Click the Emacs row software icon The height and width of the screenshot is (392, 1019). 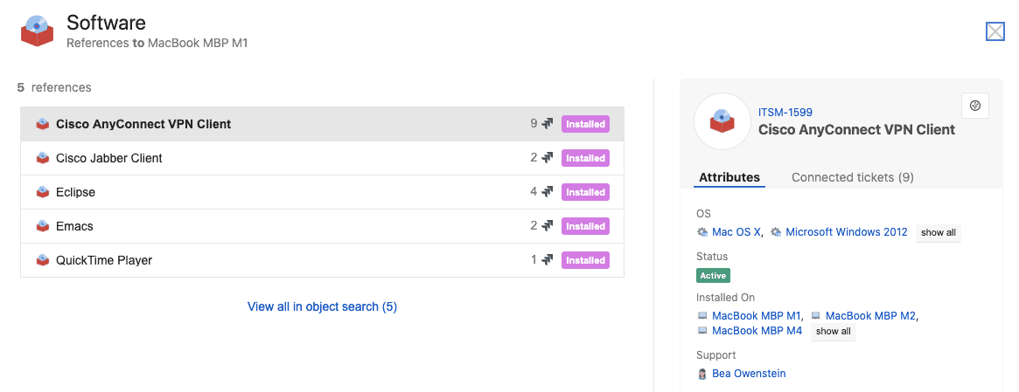[x=43, y=226]
